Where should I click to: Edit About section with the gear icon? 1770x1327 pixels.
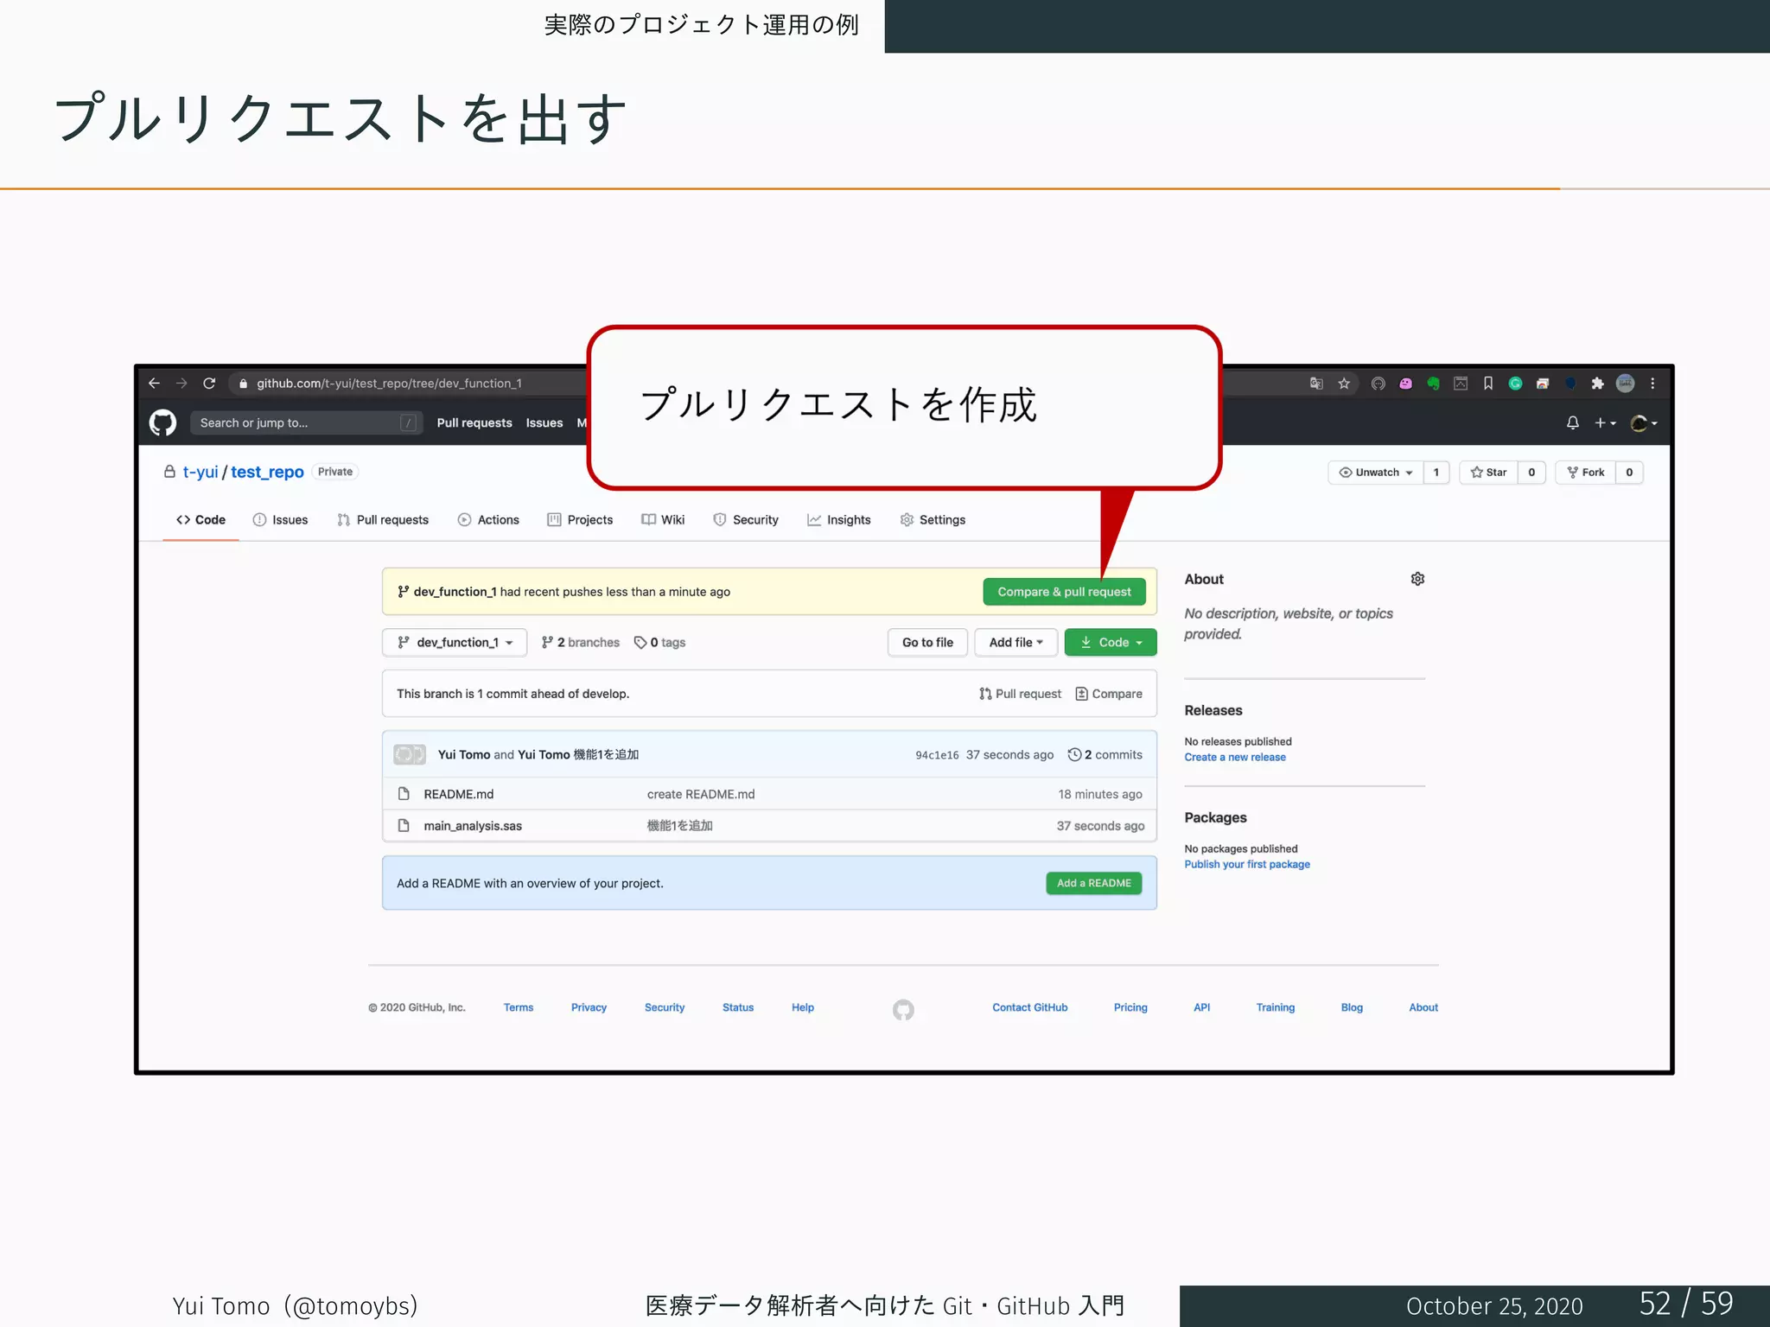pyautogui.click(x=1417, y=579)
